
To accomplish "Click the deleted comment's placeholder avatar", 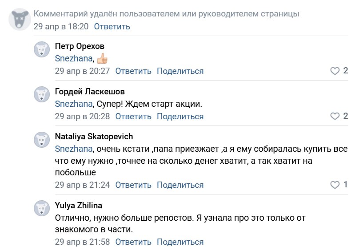I will pos(20,19).
